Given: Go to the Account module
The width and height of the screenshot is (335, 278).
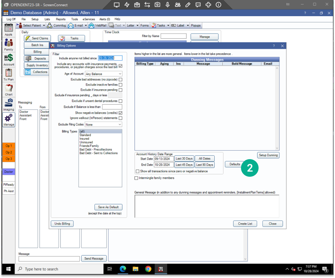Looking at the screenshot, I should [x=8, y=60].
